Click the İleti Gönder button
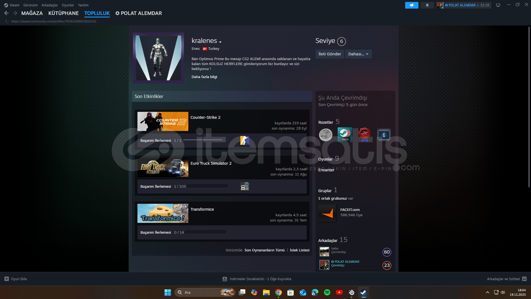Screen dimensions: 531x299 pyautogui.click(x=330, y=54)
